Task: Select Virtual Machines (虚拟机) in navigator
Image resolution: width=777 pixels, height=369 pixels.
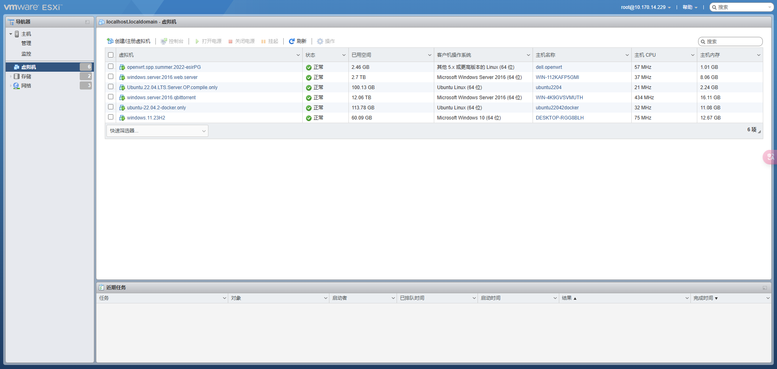Action: coord(28,67)
